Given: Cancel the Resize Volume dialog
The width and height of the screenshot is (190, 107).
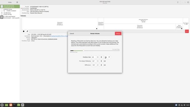Looking at the screenshot, I should click(72, 34).
